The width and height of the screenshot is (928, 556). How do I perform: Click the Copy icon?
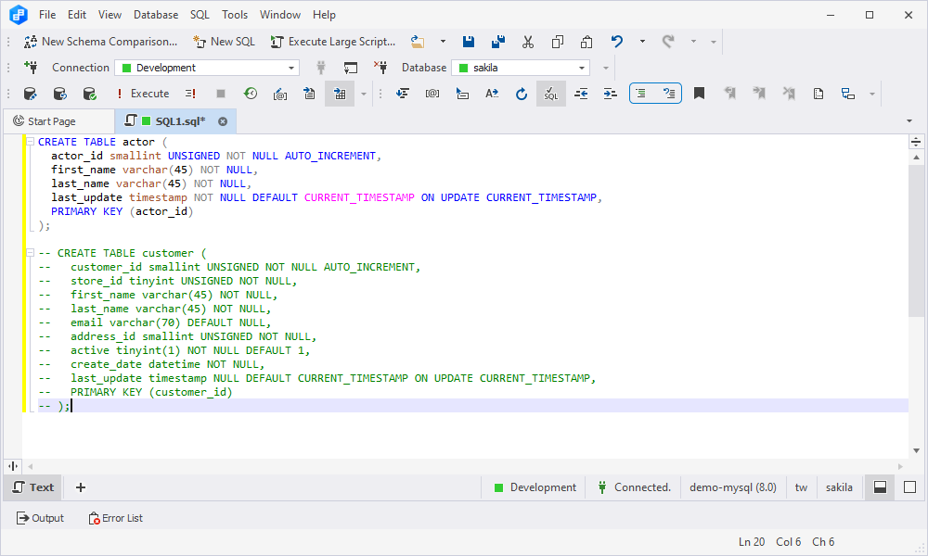pos(557,42)
